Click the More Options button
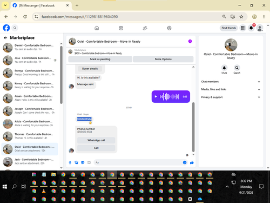Screen dimensions: 270x203 [163, 59]
